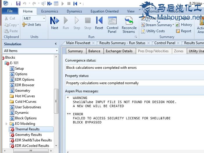The image size is (204, 153).
Task: Click the Next (N) icon in quick access toolbar
Action: (x=50, y=3)
